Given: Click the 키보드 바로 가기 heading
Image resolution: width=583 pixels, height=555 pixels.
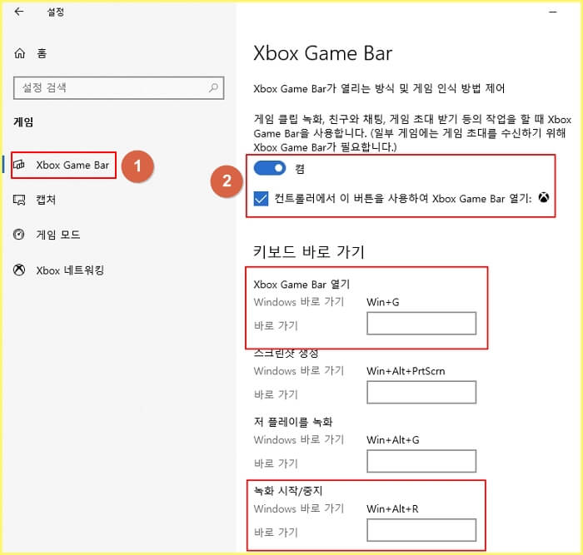Looking at the screenshot, I should [309, 251].
